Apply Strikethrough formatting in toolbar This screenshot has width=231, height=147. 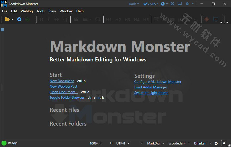(56, 19)
